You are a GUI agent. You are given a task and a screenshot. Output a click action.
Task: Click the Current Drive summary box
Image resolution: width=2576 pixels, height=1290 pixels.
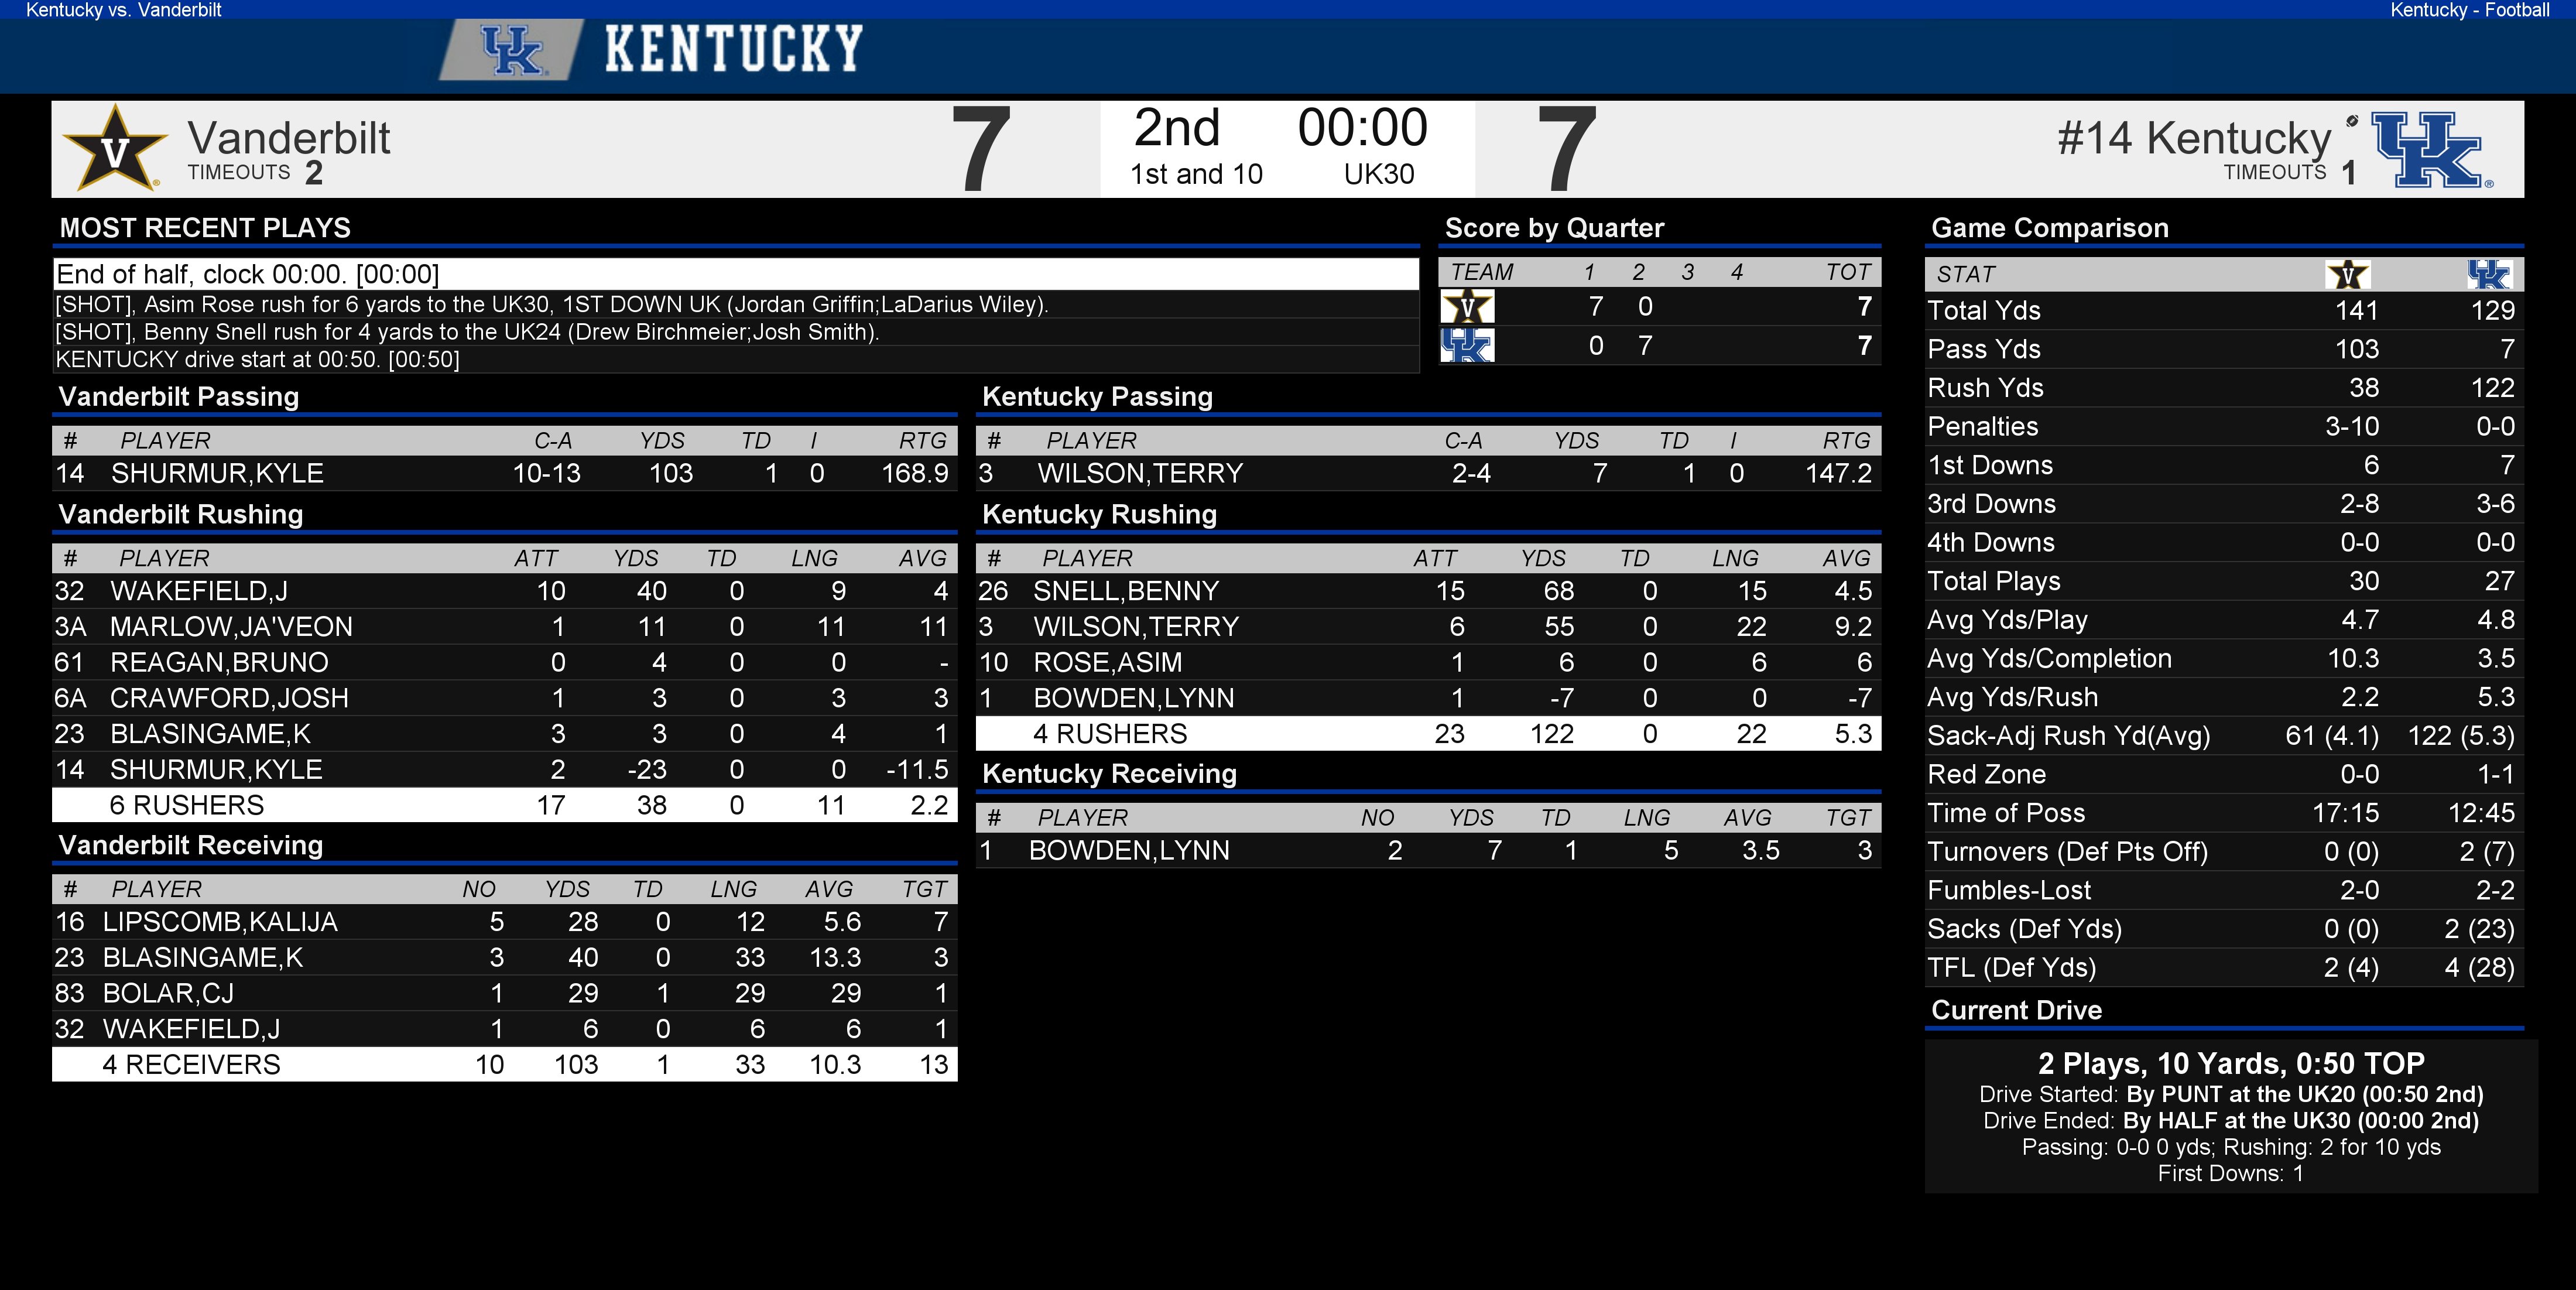point(2231,1117)
